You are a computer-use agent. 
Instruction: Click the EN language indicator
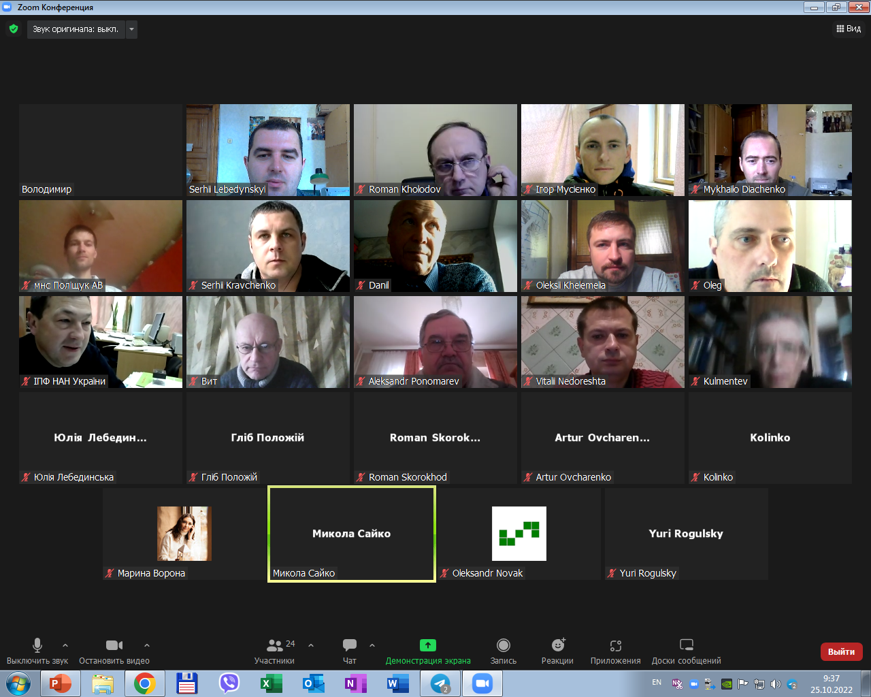point(657,682)
